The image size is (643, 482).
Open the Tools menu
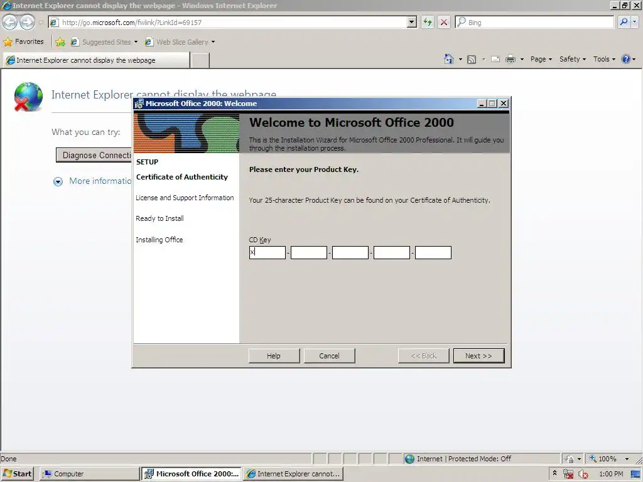pos(604,59)
